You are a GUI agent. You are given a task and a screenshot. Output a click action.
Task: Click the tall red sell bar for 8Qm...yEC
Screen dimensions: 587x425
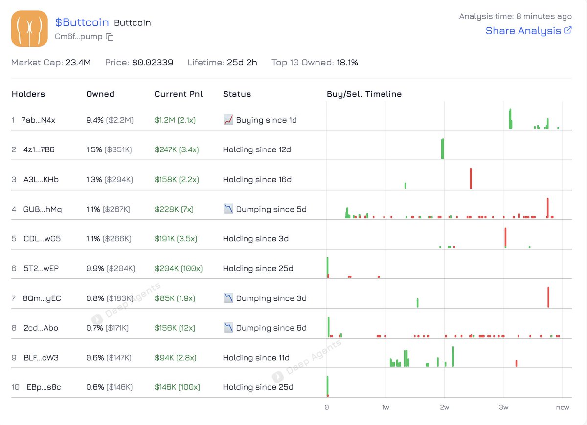point(549,297)
